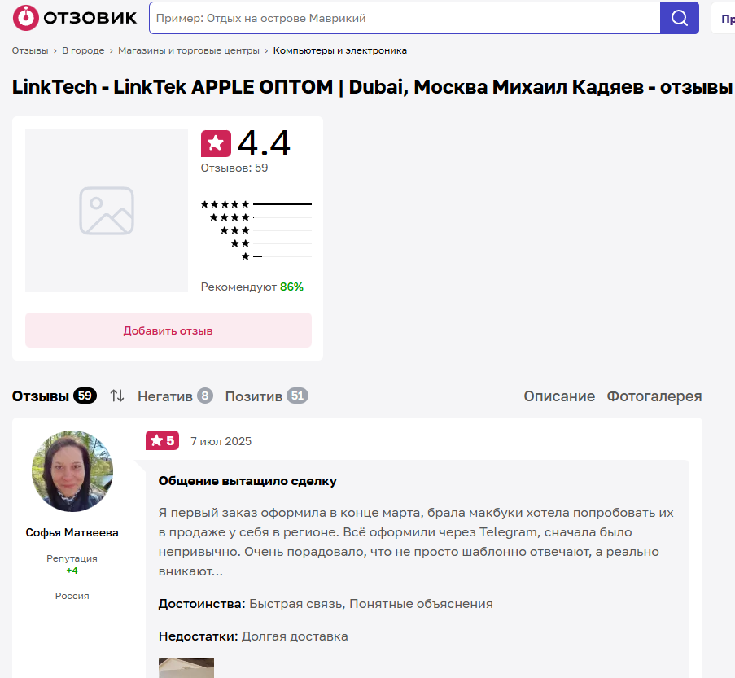Go to the 'В городе' breadcrumb

tap(83, 50)
